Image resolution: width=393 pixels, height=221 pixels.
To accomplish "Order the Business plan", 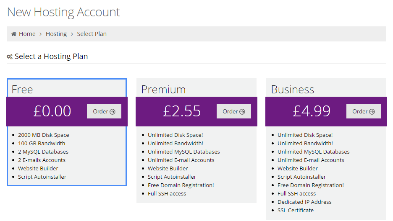I will (x=364, y=111).
